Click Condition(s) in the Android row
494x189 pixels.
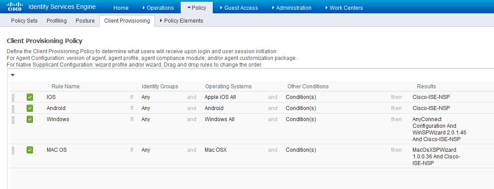click(301, 108)
